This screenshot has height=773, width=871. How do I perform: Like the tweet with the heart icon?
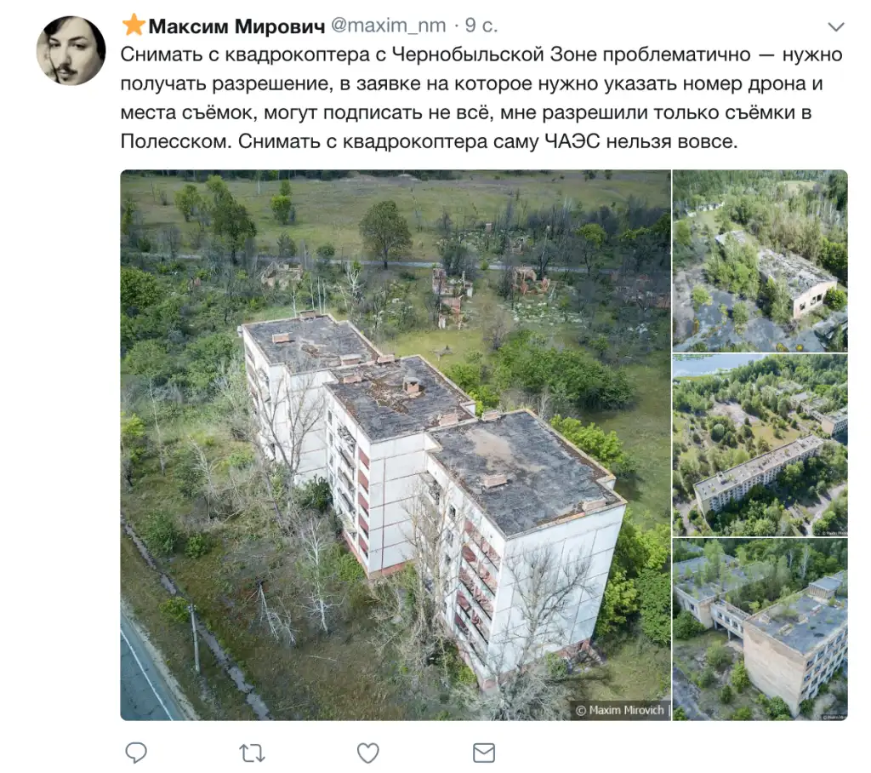367,753
